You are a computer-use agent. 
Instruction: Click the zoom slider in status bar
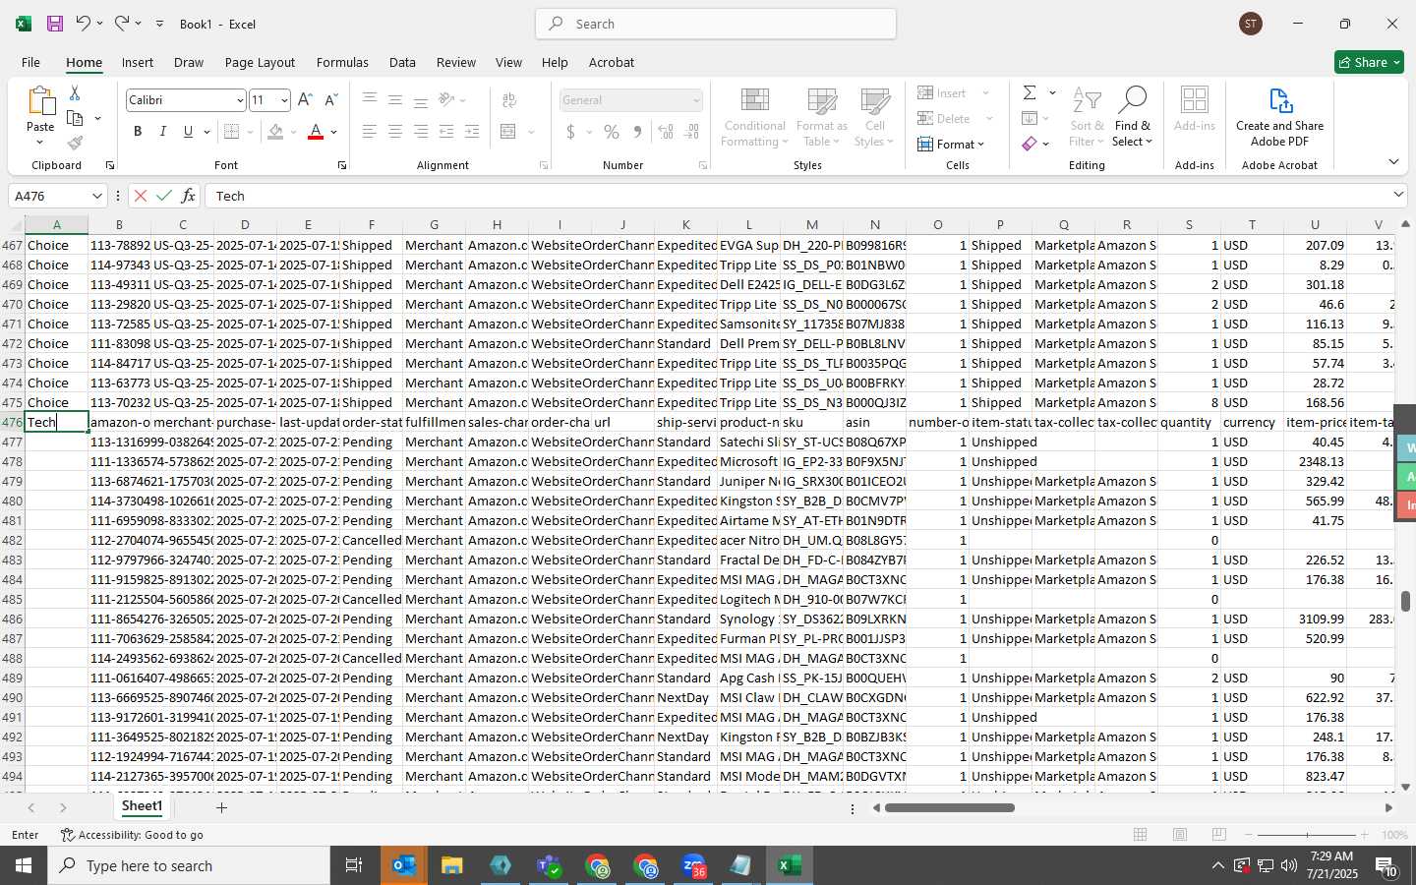tap(1307, 835)
